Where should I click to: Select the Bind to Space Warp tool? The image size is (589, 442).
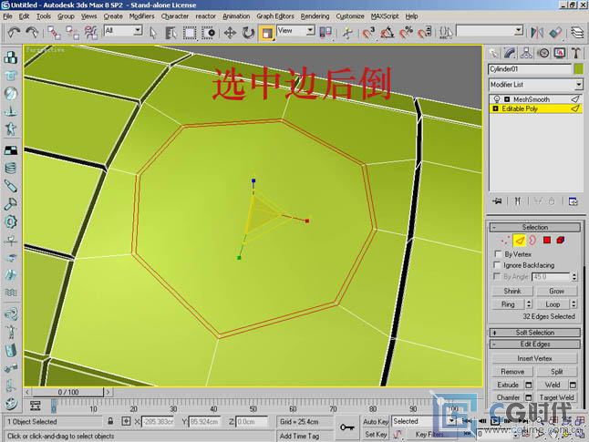[91, 33]
